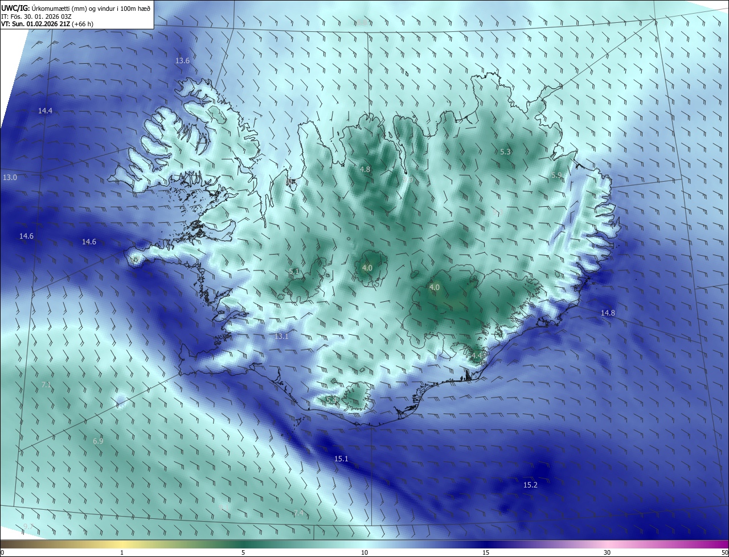Viewport: 729px width, 557px height.
Task: Click the 6.9 value label
Action: (98, 441)
